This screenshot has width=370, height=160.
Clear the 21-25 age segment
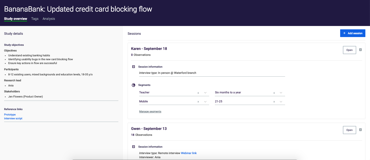click(274, 102)
